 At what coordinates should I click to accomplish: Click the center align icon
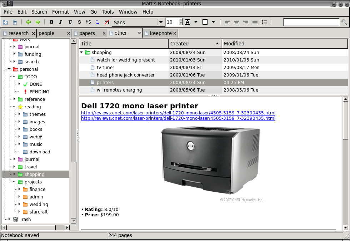pyautogui.click(x=236, y=22)
